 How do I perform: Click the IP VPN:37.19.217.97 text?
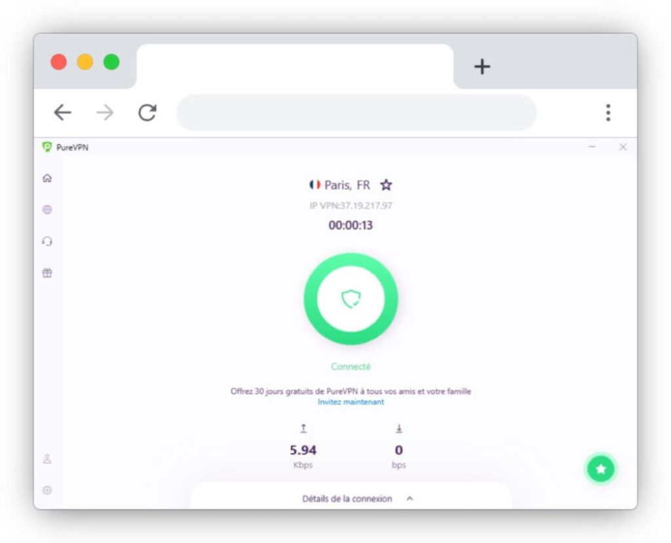click(351, 205)
